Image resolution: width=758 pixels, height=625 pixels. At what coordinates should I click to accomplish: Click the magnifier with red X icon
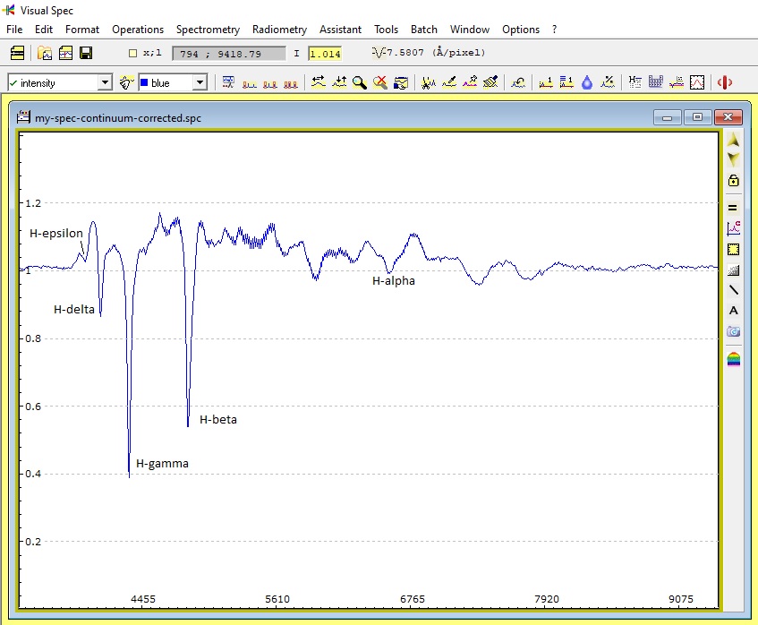(x=380, y=82)
